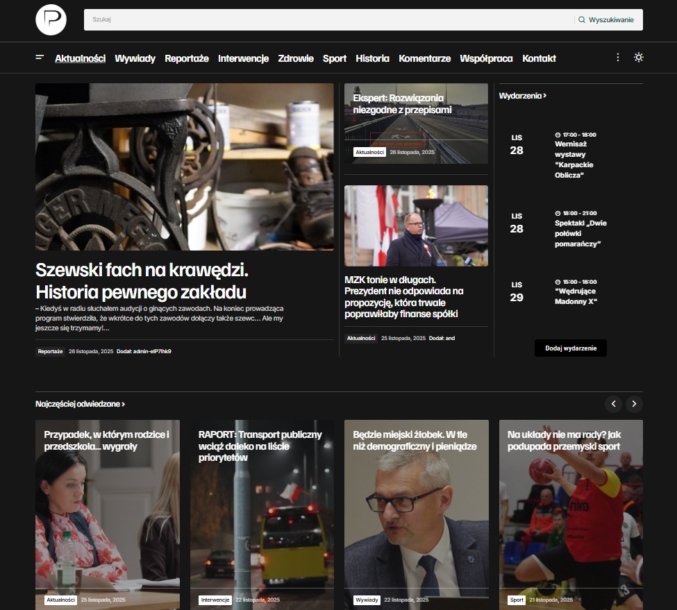This screenshot has width=677, height=610.
Task: Select the Sport menu item
Action: coord(335,58)
